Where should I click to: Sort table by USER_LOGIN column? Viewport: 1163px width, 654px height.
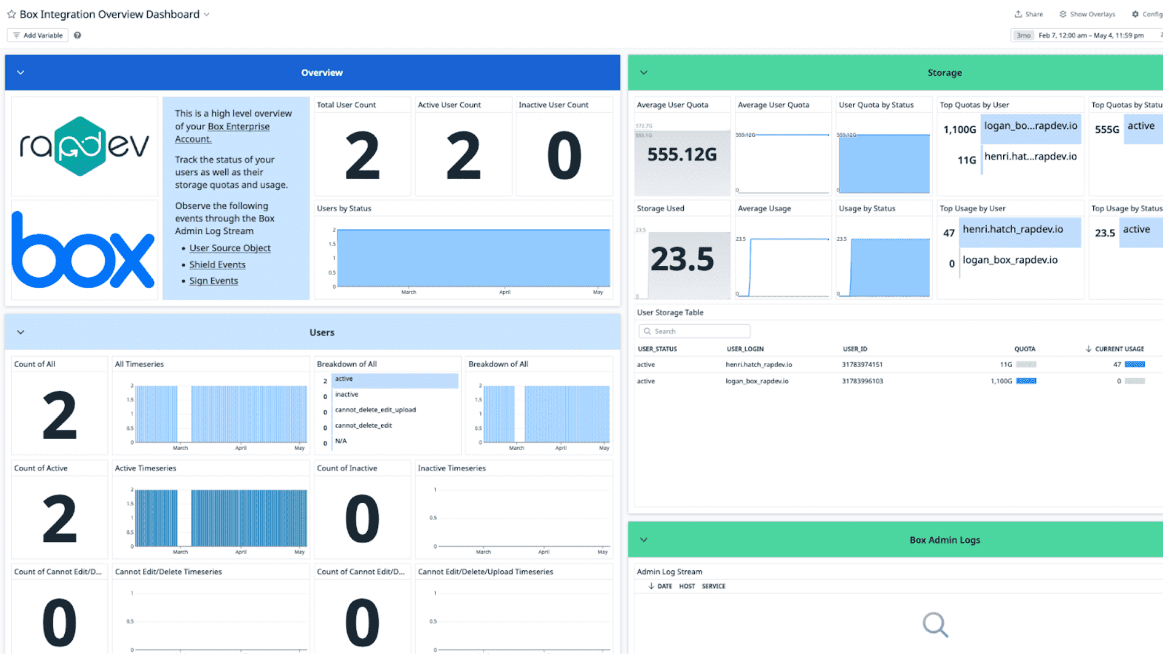[x=745, y=349]
